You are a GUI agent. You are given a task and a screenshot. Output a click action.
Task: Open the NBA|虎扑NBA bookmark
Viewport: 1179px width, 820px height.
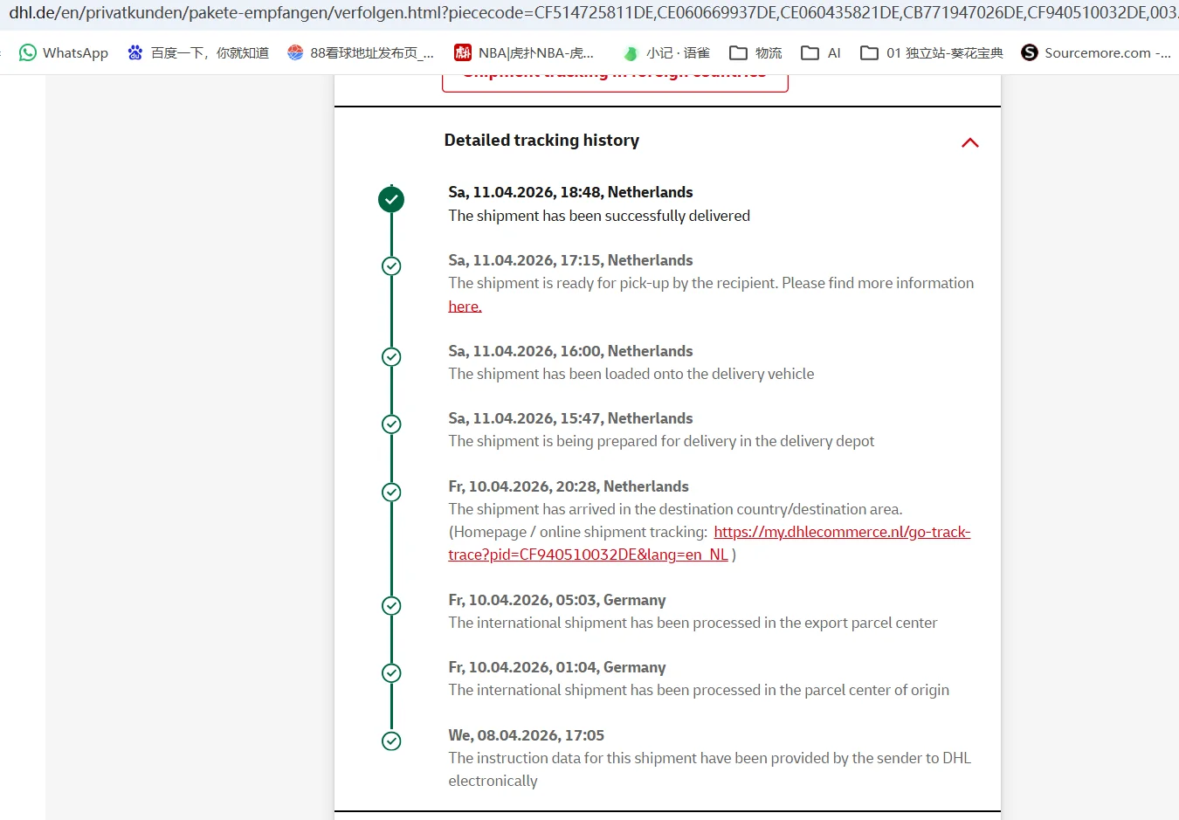[x=524, y=52]
